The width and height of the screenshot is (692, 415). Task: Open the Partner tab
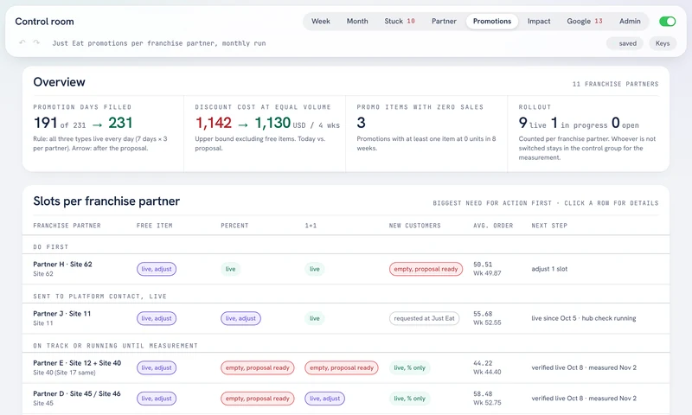click(444, 21)
